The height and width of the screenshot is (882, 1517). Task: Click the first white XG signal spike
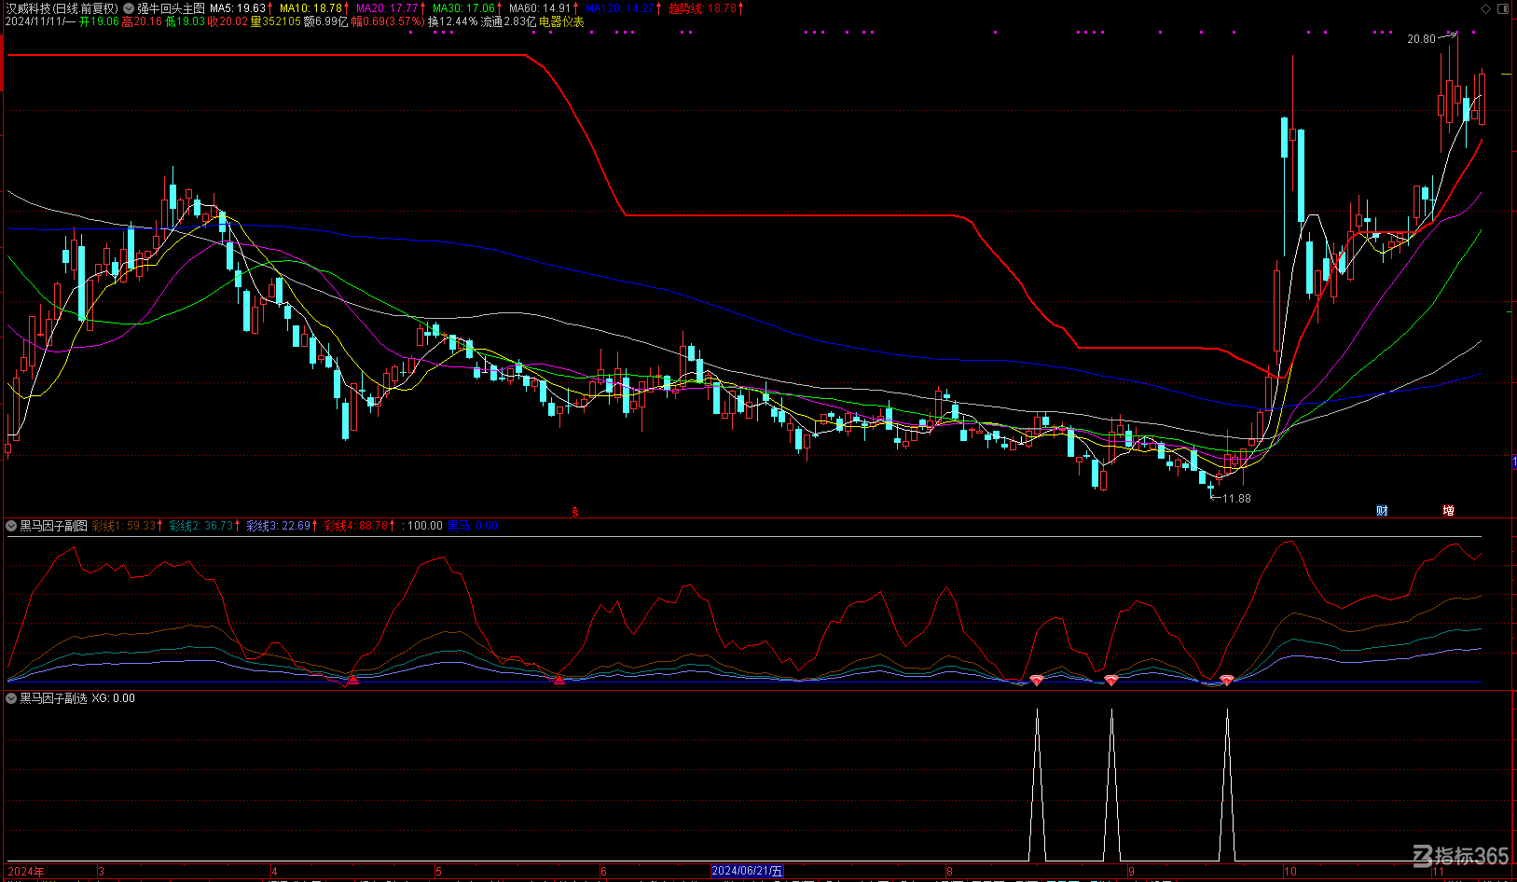click(x=1037, y=785)
